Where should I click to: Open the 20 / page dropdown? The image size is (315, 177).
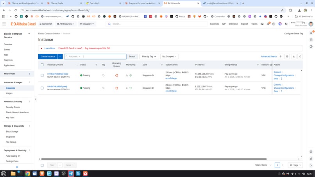coord(295,165)
